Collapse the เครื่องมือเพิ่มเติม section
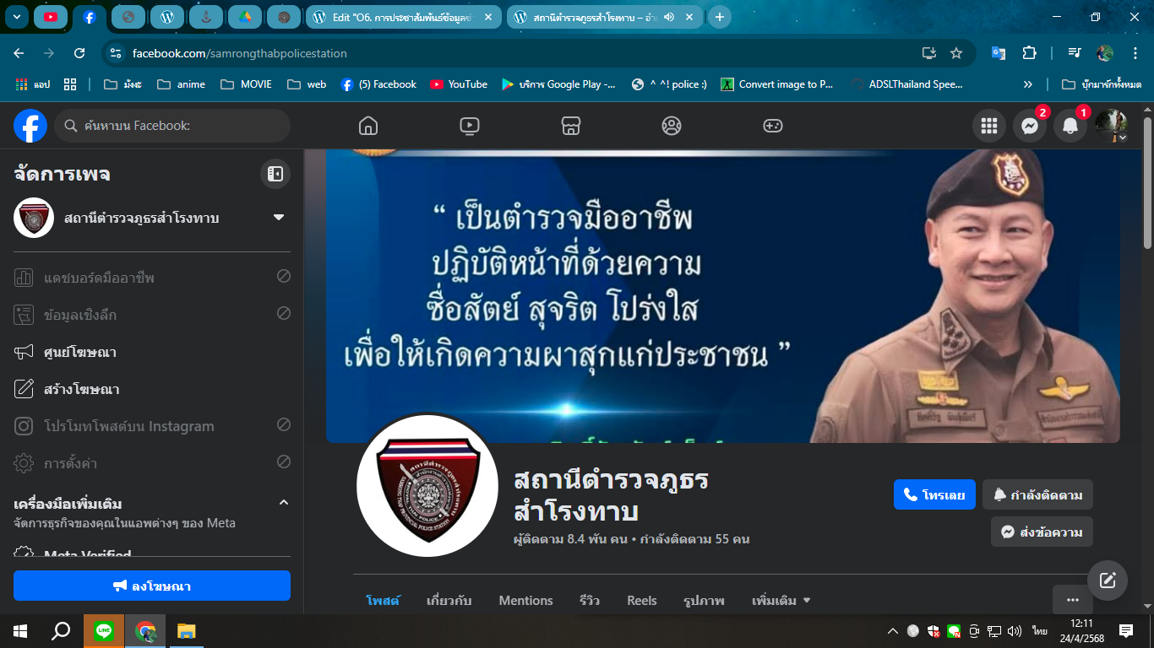The height and width of the screenshot is (648, 1154). click(x=284, y=503)
